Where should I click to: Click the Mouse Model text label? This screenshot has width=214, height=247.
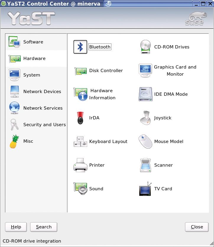point(169,142)
